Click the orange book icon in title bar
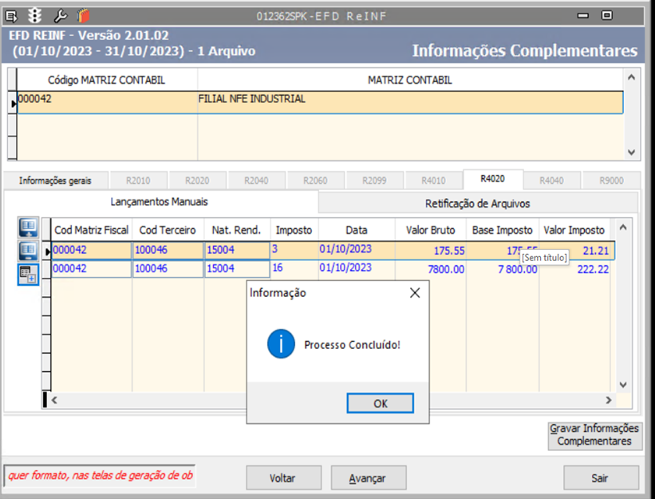The image size is (655, 499). coord(83,16)
